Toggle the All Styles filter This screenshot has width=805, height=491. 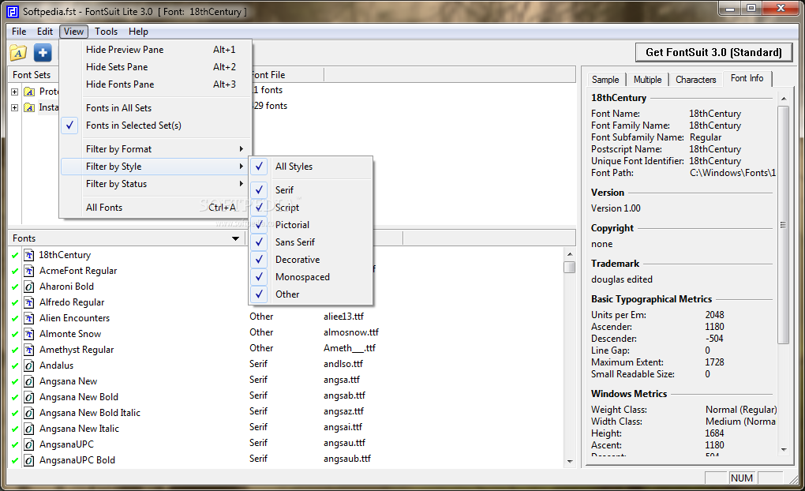311,167
